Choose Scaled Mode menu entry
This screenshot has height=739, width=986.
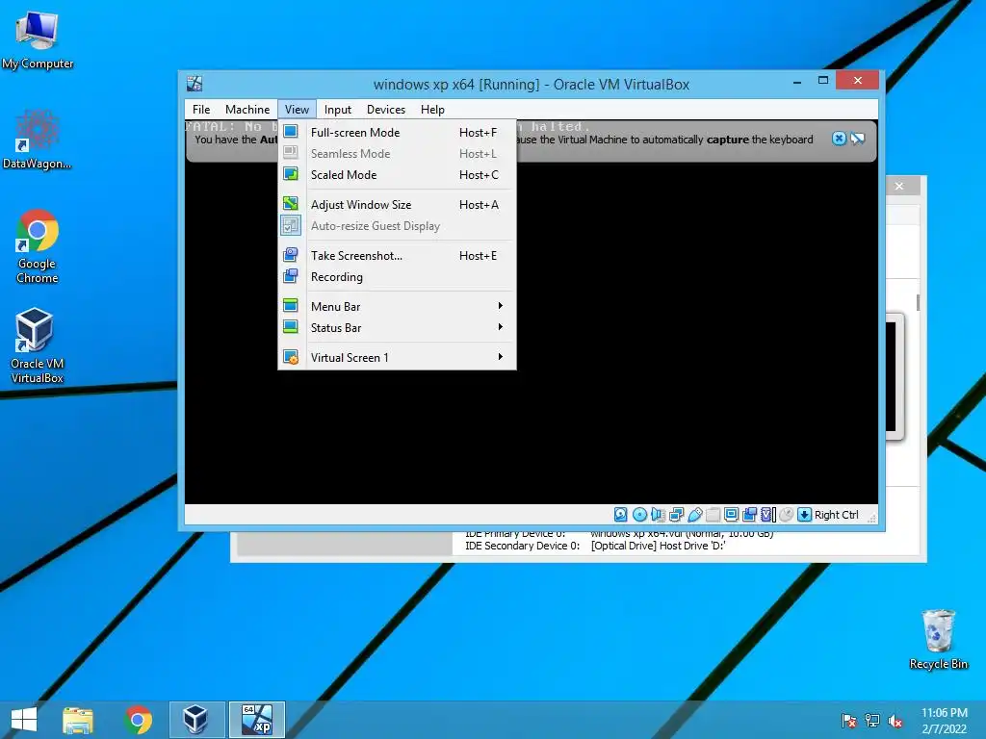coord(397,175)
